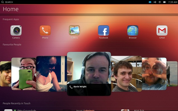Open the Browser app
This screenshot has width=178, height=111.
(133, 31)
